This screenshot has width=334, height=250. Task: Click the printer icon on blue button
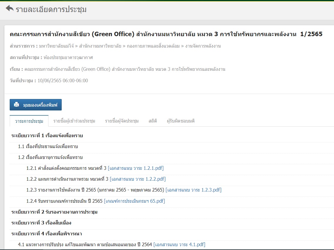[x=17, y=105]
